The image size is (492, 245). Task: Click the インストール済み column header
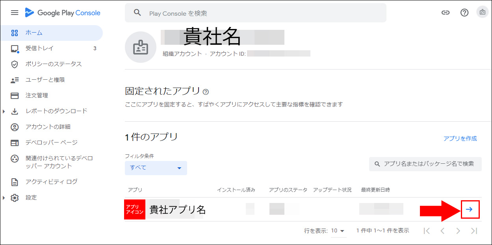[x=236, y=190]
